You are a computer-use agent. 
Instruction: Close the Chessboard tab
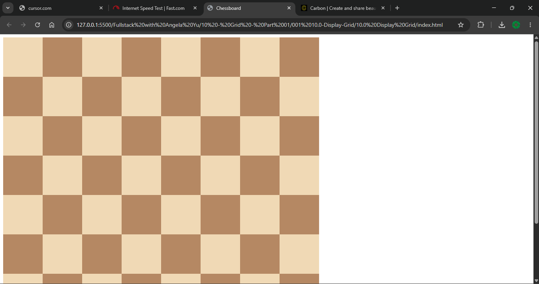tap(289, 8)
